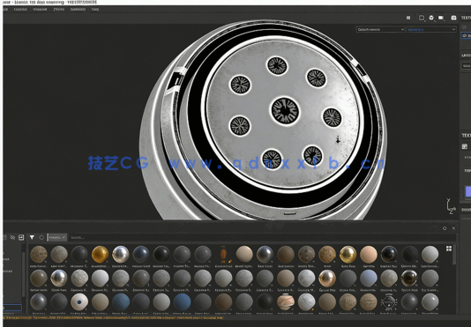Click the center hole of the disc mesh
The width and height of the screenshot is (471, 327).
click(285, 110)
